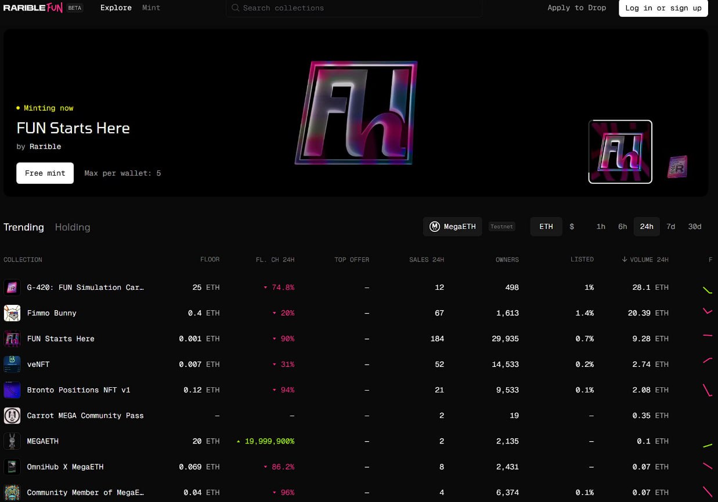Sort by Volume 24H column header
Screen dimensions: 718x502
pyautogui.click(x=645, y=260)
